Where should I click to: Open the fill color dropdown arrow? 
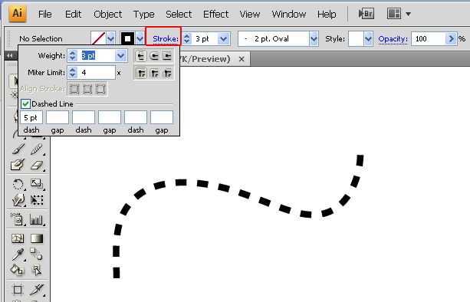tap(111, 38)
